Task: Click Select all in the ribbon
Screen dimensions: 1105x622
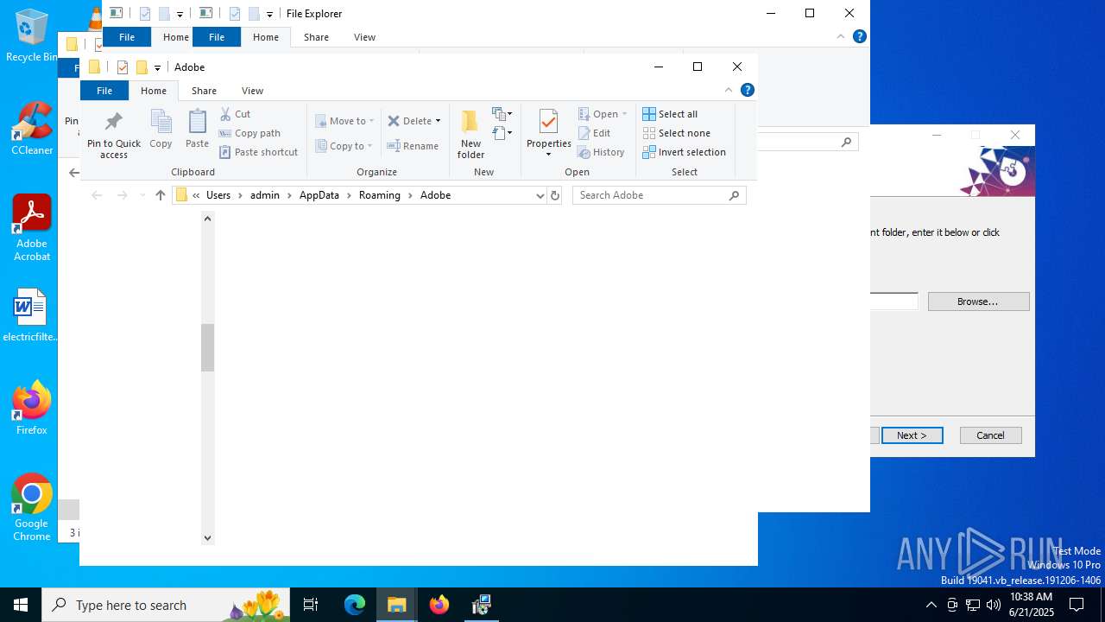Action: coord(670,114)
